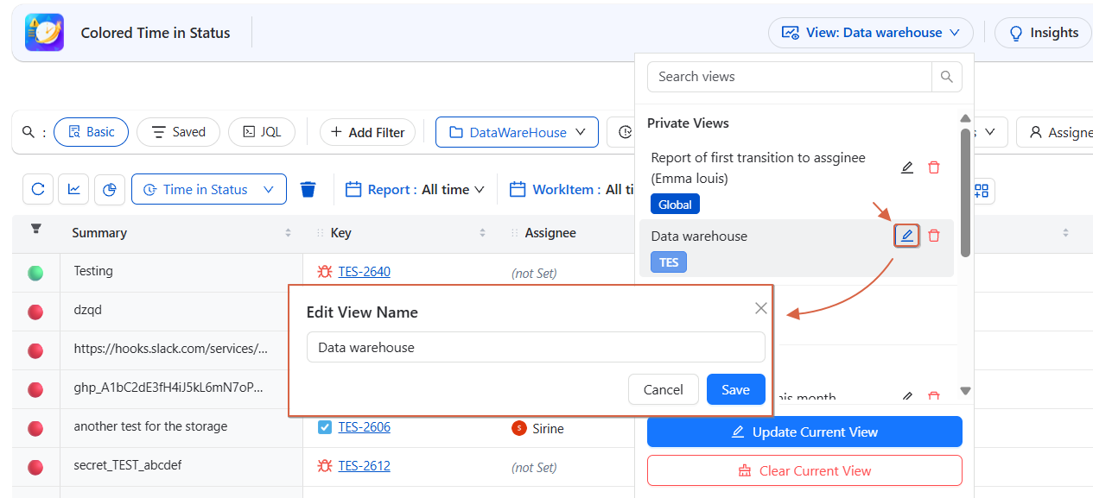This screenshot has height=498, width=1093.
Task: Close the Edit View Name dialog
Action: pos(760,308)
